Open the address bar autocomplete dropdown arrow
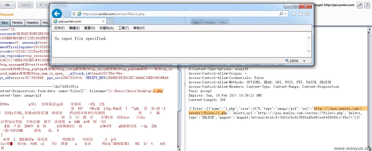 [286, 14]
